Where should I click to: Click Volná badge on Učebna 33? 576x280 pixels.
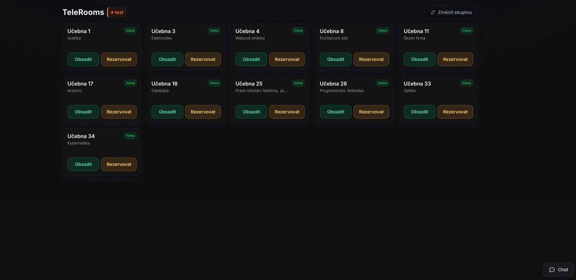click(x=466, y=83)
